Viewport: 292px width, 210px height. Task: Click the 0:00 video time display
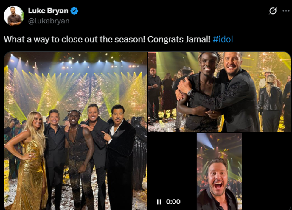(x=173, y=202)
